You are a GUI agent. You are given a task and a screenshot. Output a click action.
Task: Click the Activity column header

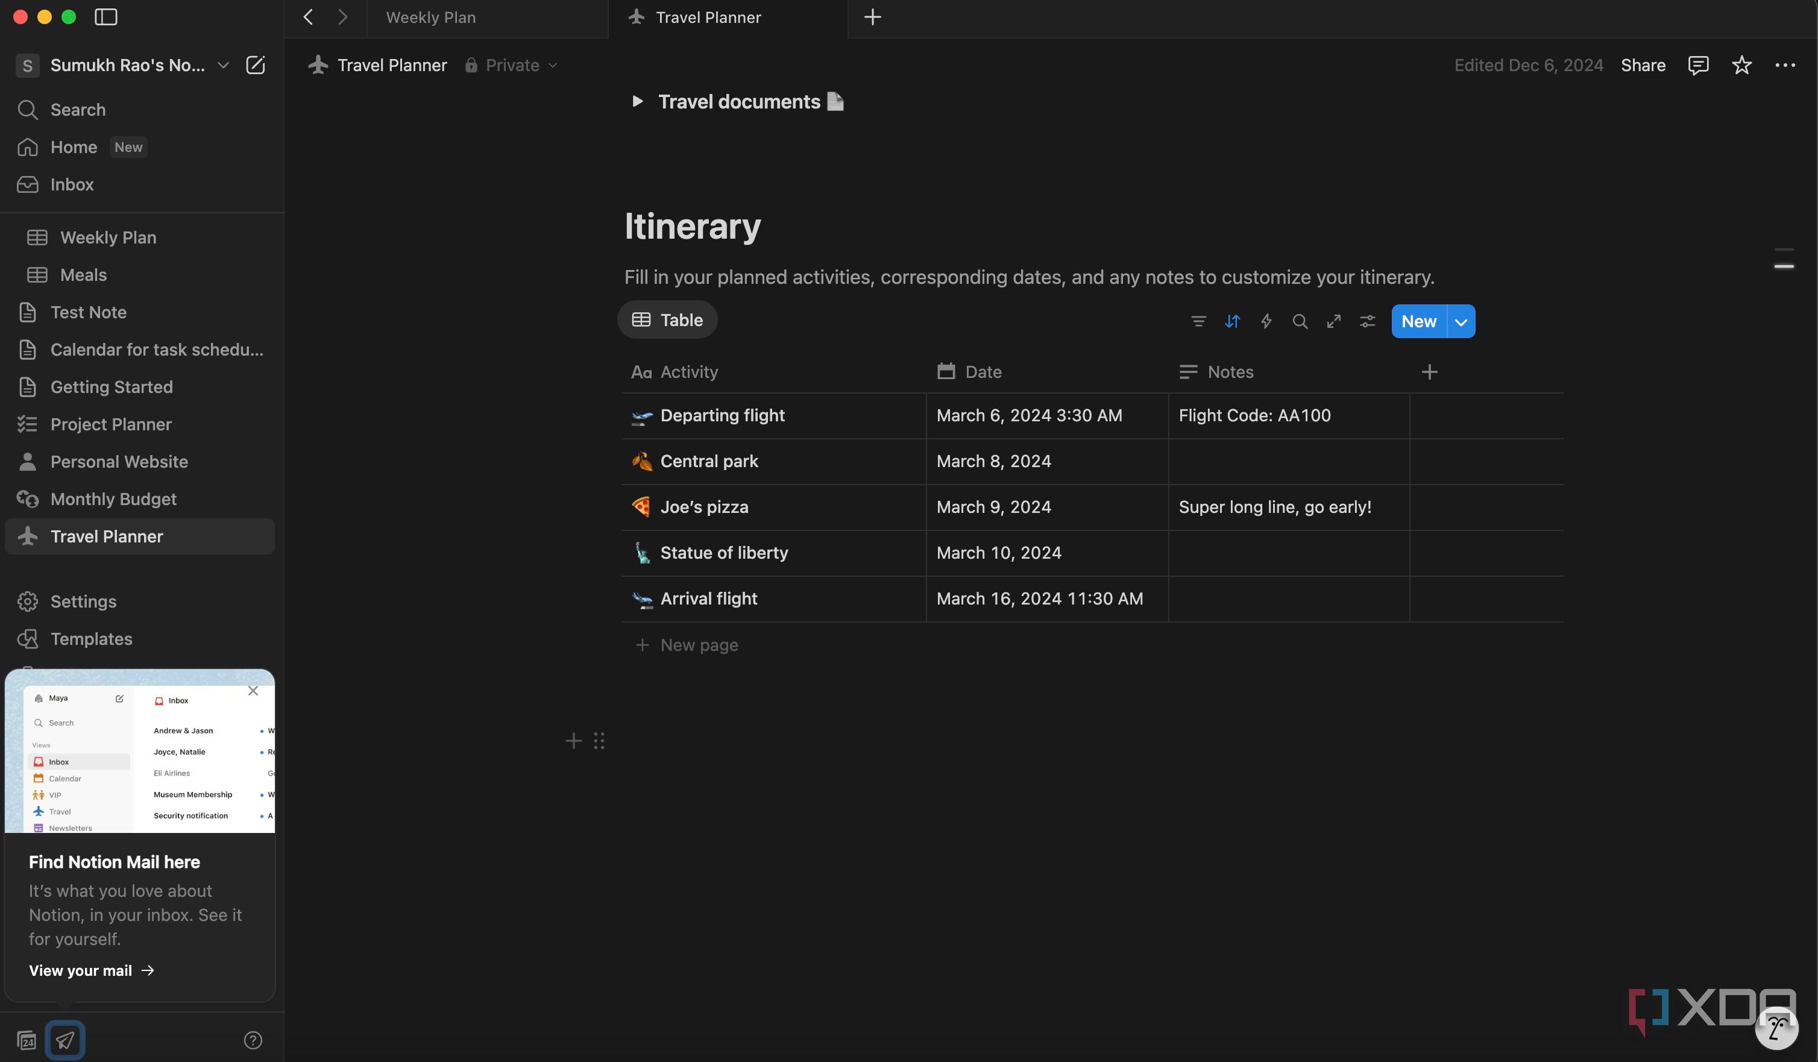click(x=774, y=372)
